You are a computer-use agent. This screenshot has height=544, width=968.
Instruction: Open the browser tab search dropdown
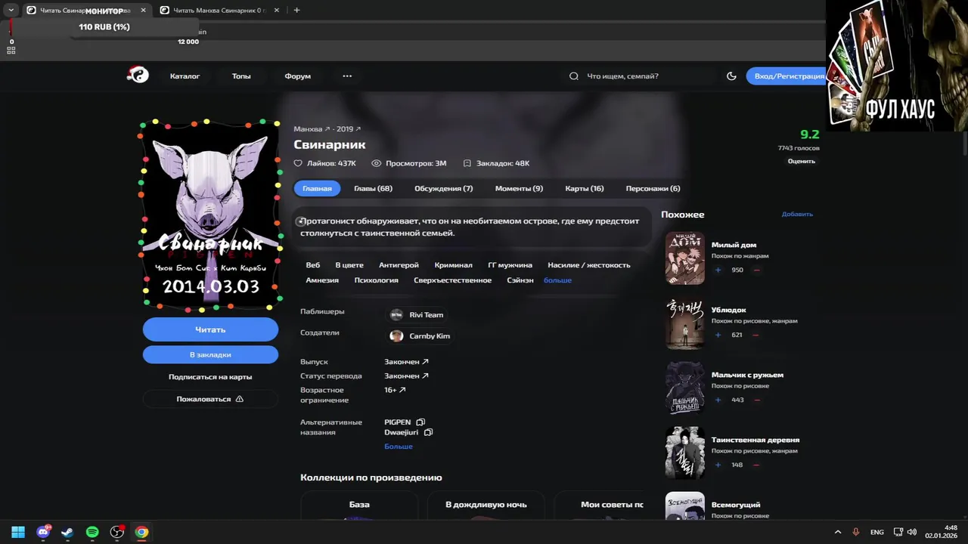tap(11, 11)
